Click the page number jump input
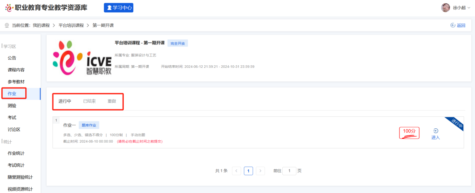Viewport: 475px width, 193px height. point(289,171)
